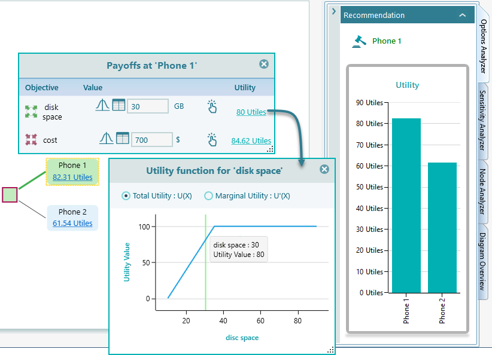Image resolution: width=492 pixels, height=355 pixels.
Task: Click table icon in disk space row
Action: [119, 105]
